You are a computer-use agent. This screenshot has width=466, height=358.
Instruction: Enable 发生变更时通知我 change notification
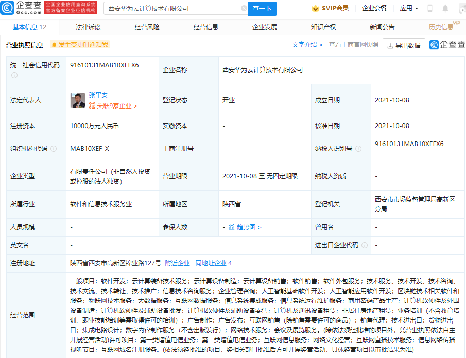pyautogui.click(x=80, y=45)
